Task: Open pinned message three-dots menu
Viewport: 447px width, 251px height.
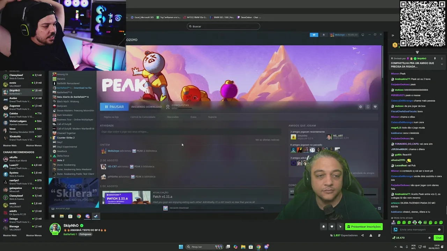Action: tap(442, 59)
